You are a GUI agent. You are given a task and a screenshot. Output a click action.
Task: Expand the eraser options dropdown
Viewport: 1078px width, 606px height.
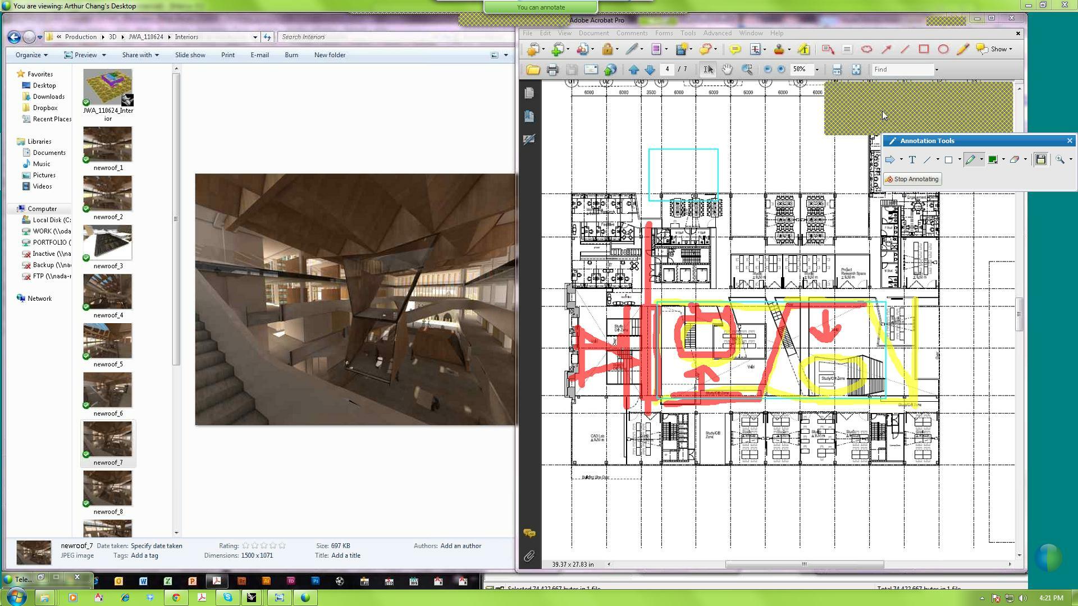click(x=1025, y=160)
